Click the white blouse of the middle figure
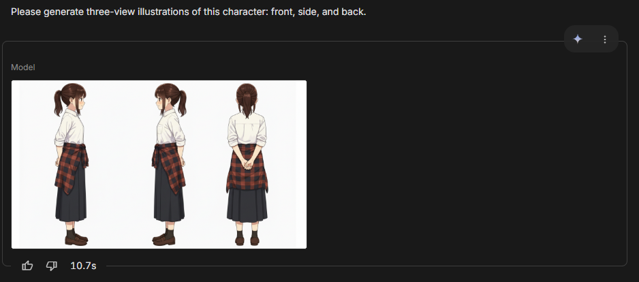 pyautogui.click(x=170, y=127)
